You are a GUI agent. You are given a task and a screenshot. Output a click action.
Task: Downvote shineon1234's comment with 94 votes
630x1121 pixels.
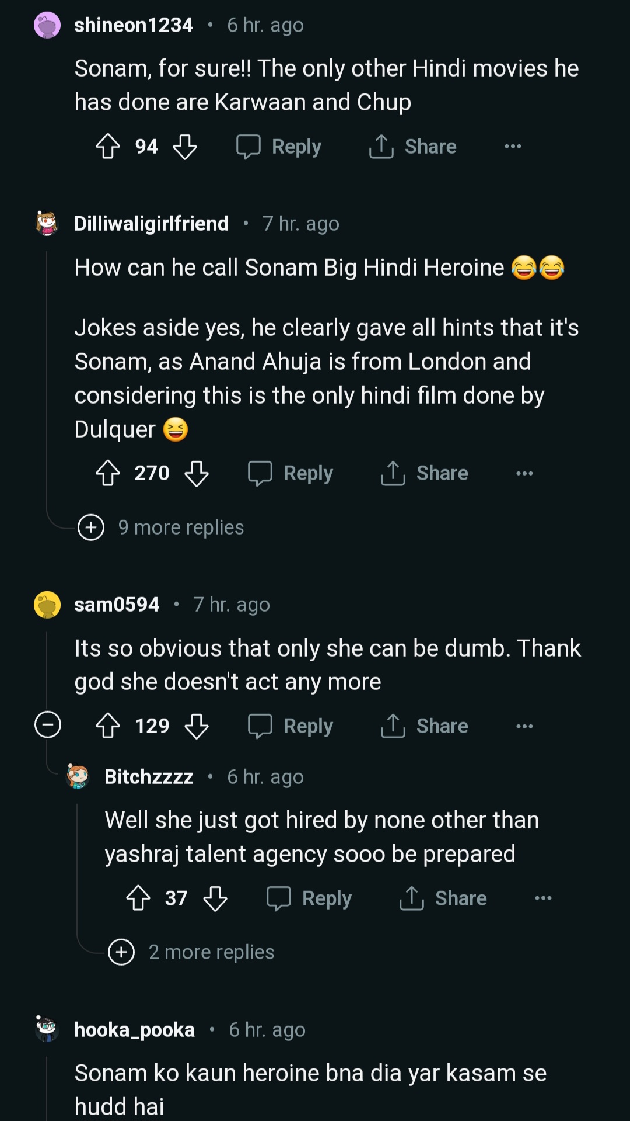click(x=185, y=147)
